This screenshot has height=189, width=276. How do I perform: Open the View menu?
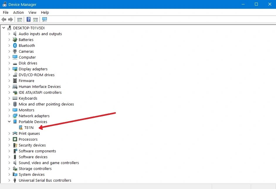coord(32,13)
